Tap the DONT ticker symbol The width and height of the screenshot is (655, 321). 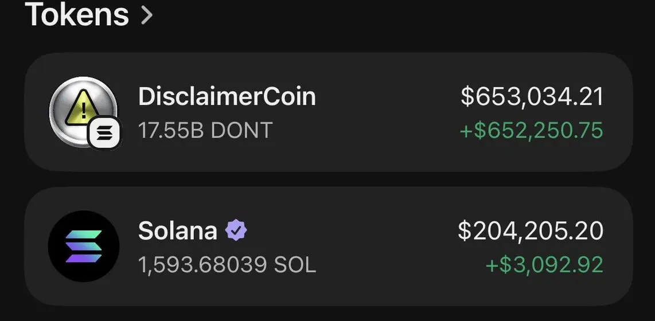tap(241, 131)
